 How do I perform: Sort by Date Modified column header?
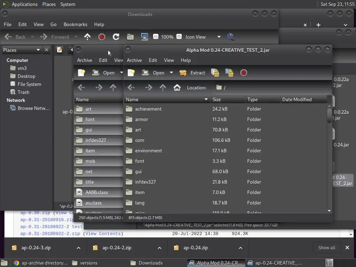click(304, 99)
